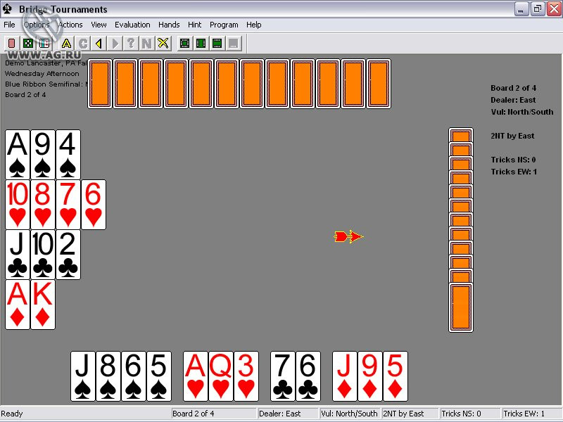Select West's Ace of spades
Image resolution: width=563 pixels, height=422 pixels.
[17, 155]
